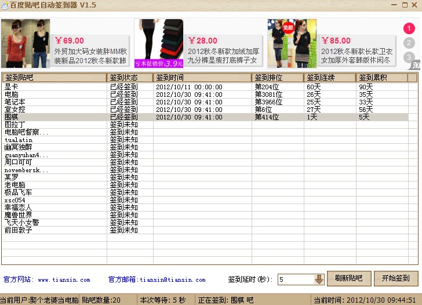
Task: Select the novembersk... row
Action: click(x=205, y=170)
